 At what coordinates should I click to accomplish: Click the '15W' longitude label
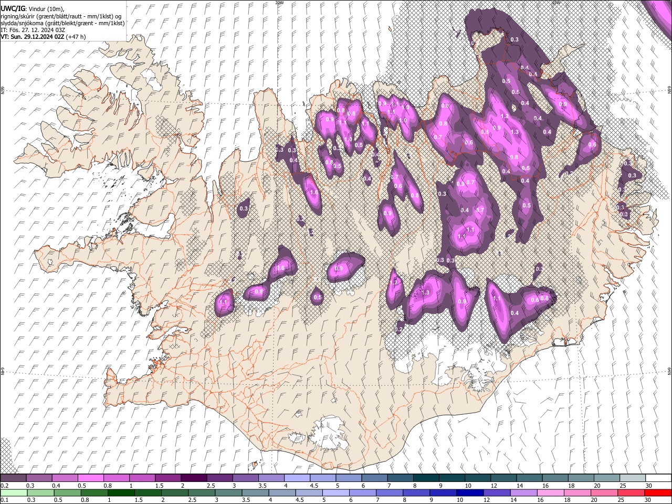click(556, 3)
